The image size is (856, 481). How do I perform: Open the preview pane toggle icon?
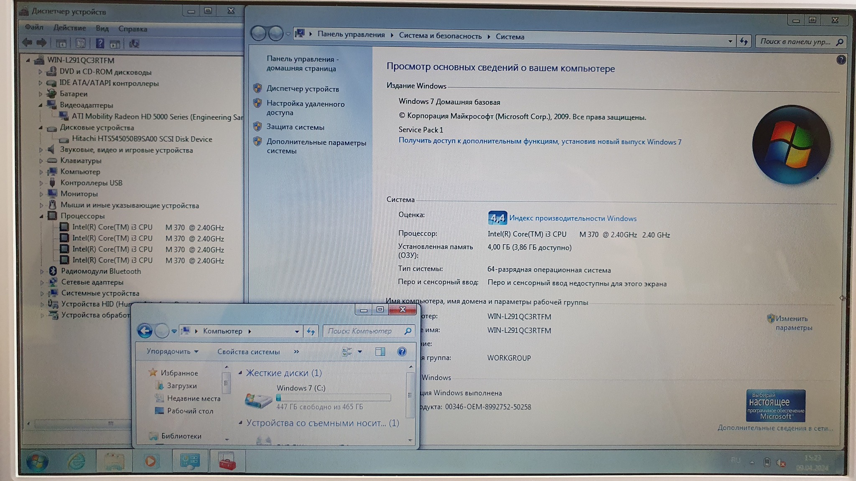pyautogui.click(x=380, y=352)
